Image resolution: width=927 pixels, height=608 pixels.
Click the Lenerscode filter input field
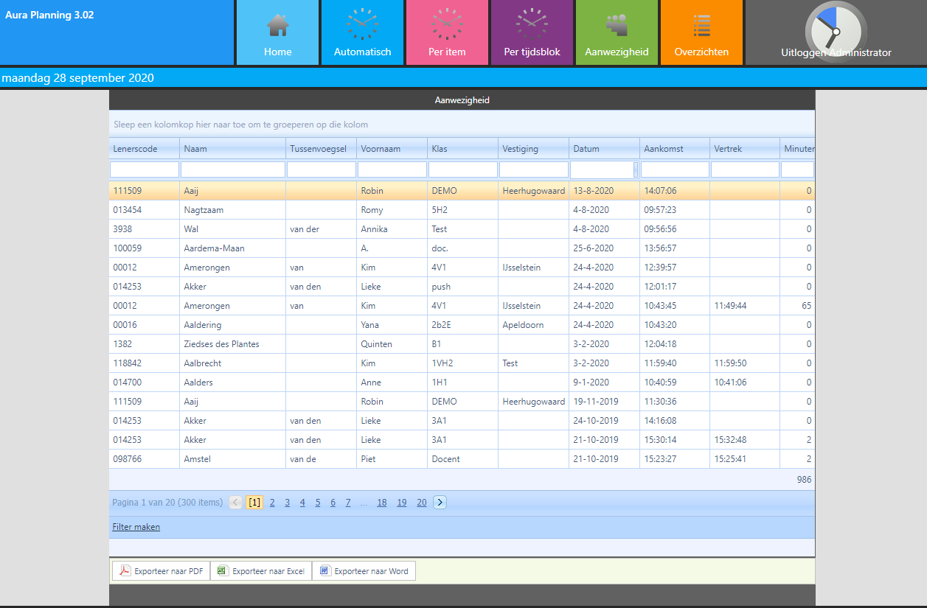(145, 170)
